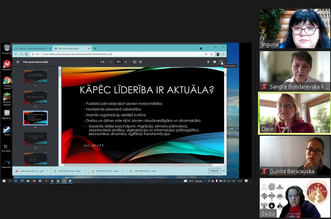Select Inguna's video tile

click(295, 29)
